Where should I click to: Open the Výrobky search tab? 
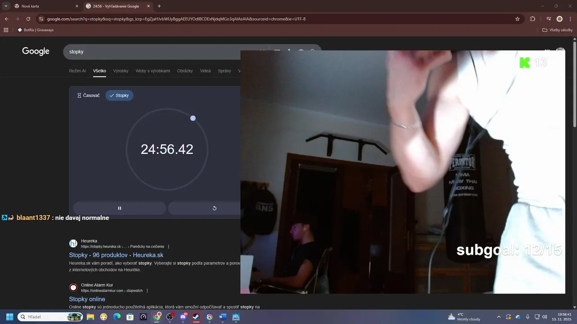(x=121, y=71)
